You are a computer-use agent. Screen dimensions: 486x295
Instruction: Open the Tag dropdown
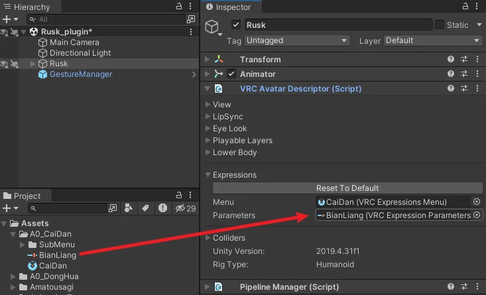pyautogui.click(x=296, y=40)
